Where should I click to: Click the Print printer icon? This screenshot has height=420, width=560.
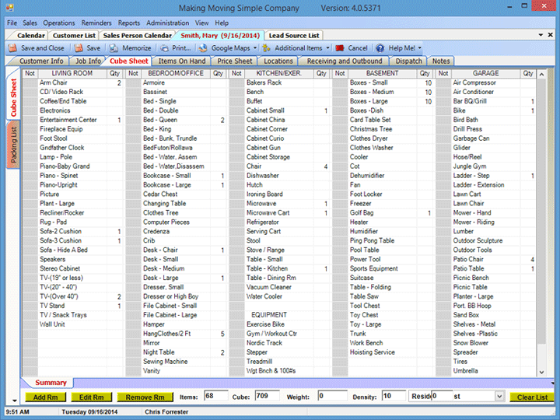coord(165,48)
